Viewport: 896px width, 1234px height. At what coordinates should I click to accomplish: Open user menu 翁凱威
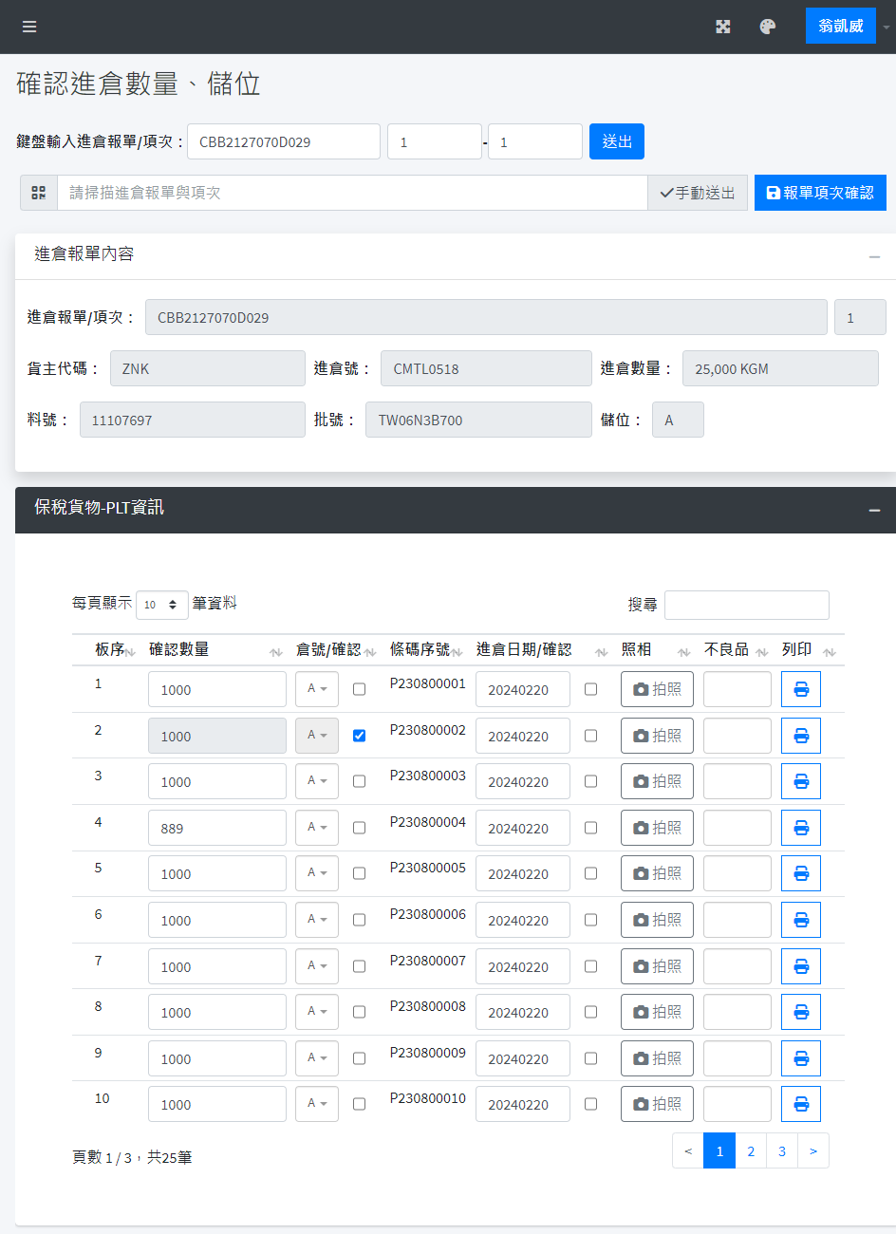[841, 26]
